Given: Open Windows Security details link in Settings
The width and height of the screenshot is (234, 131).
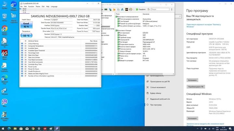Looking at the screenshot, I should pos(203,26).
